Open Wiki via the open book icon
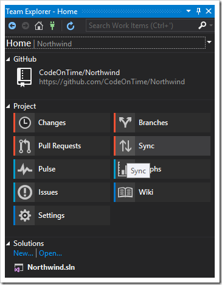The width and height of the screenshot is (222, 285). pyautogui.click(x=125, y=192)
